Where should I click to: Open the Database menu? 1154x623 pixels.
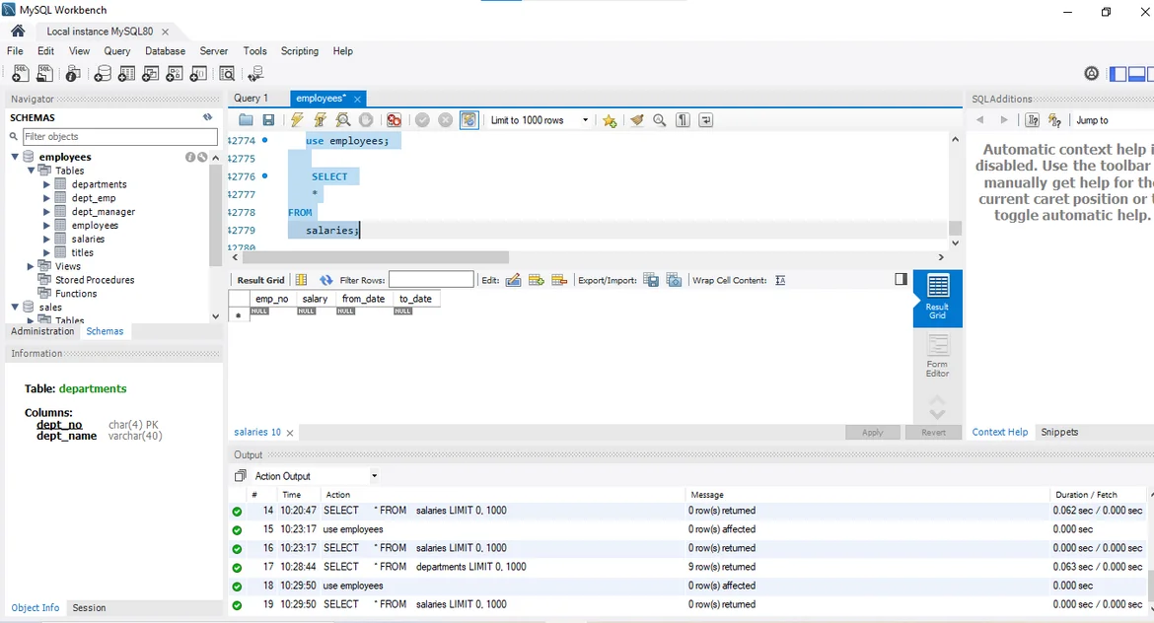[165, 51]
